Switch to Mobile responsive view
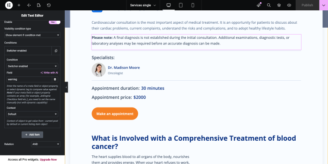Image resolution: width=328 pixels, height=164 pixels. point(193,5)
